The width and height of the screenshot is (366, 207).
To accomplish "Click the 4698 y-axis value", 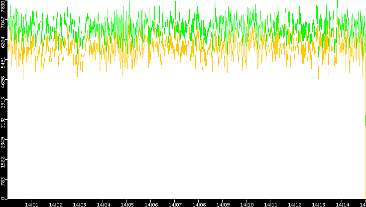I will [x=3, y=82].
